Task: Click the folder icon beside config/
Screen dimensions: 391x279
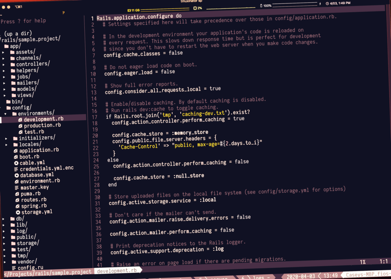Action: (8, 108)
